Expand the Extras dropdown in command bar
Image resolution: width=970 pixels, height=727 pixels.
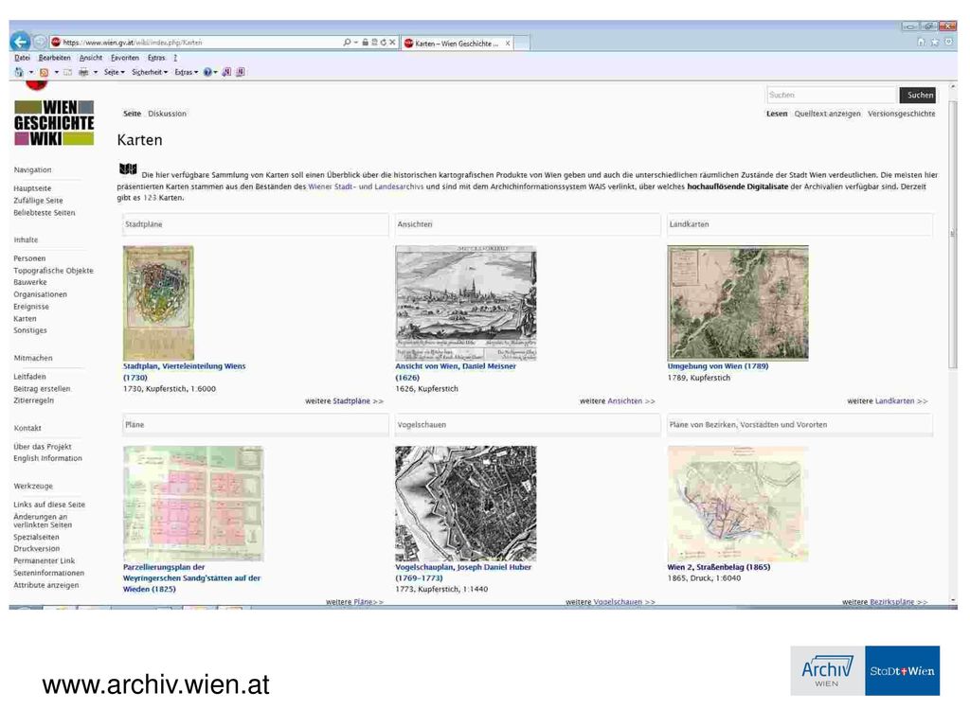[x=187, y=72]
